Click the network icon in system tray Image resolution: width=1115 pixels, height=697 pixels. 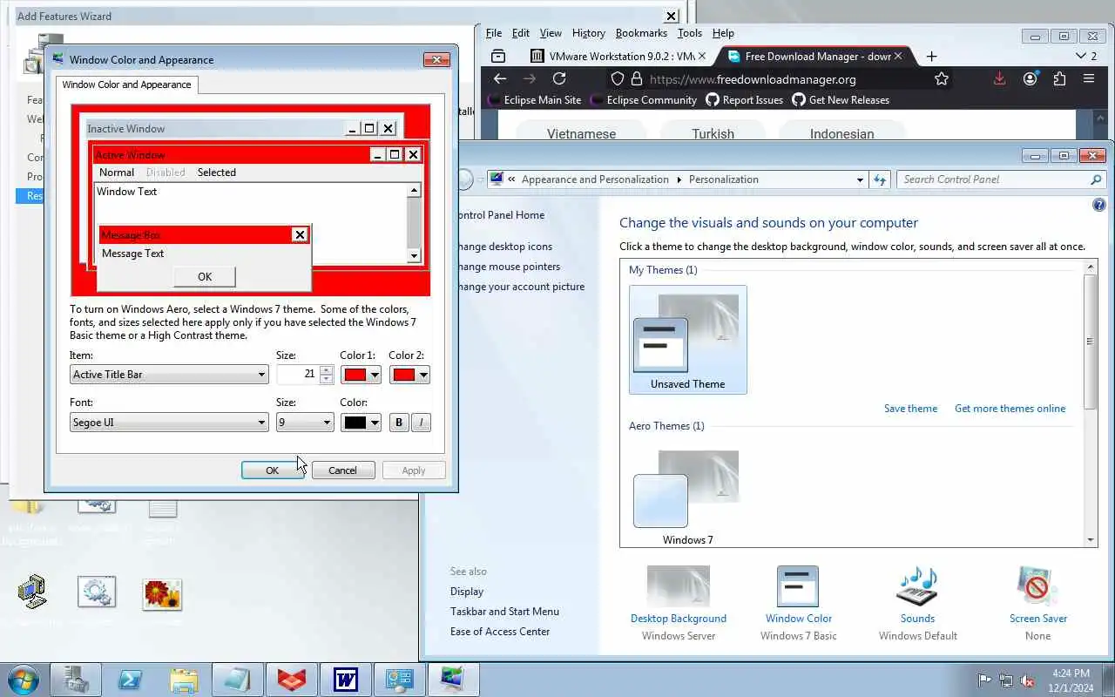tap(1006, 680)
